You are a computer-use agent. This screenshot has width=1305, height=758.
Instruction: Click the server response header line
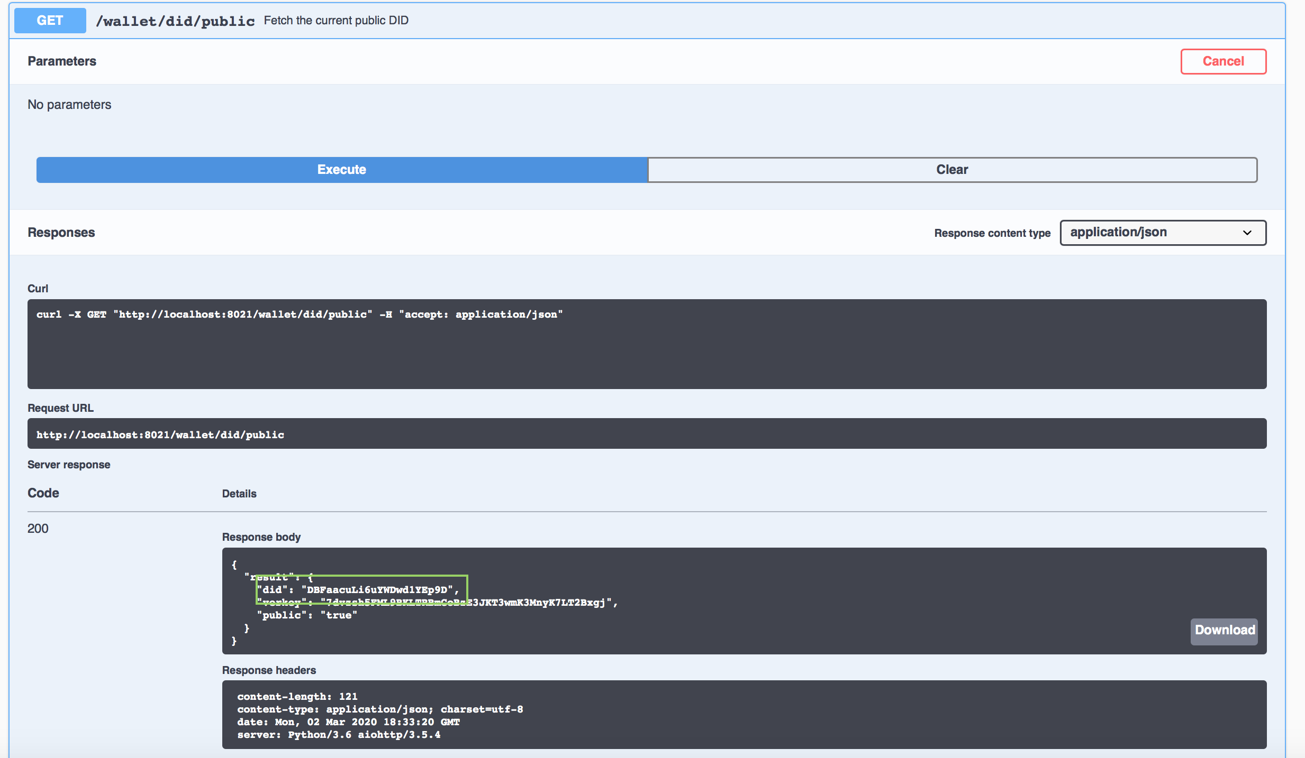tap(338, 735)
